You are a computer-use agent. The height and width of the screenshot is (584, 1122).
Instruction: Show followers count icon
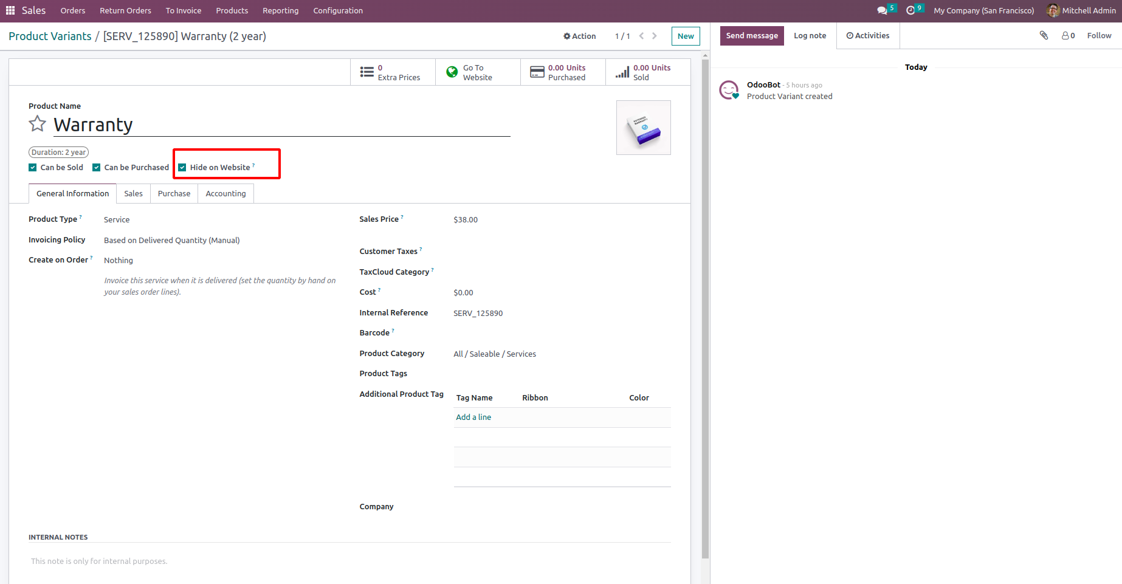(1069, 35)
